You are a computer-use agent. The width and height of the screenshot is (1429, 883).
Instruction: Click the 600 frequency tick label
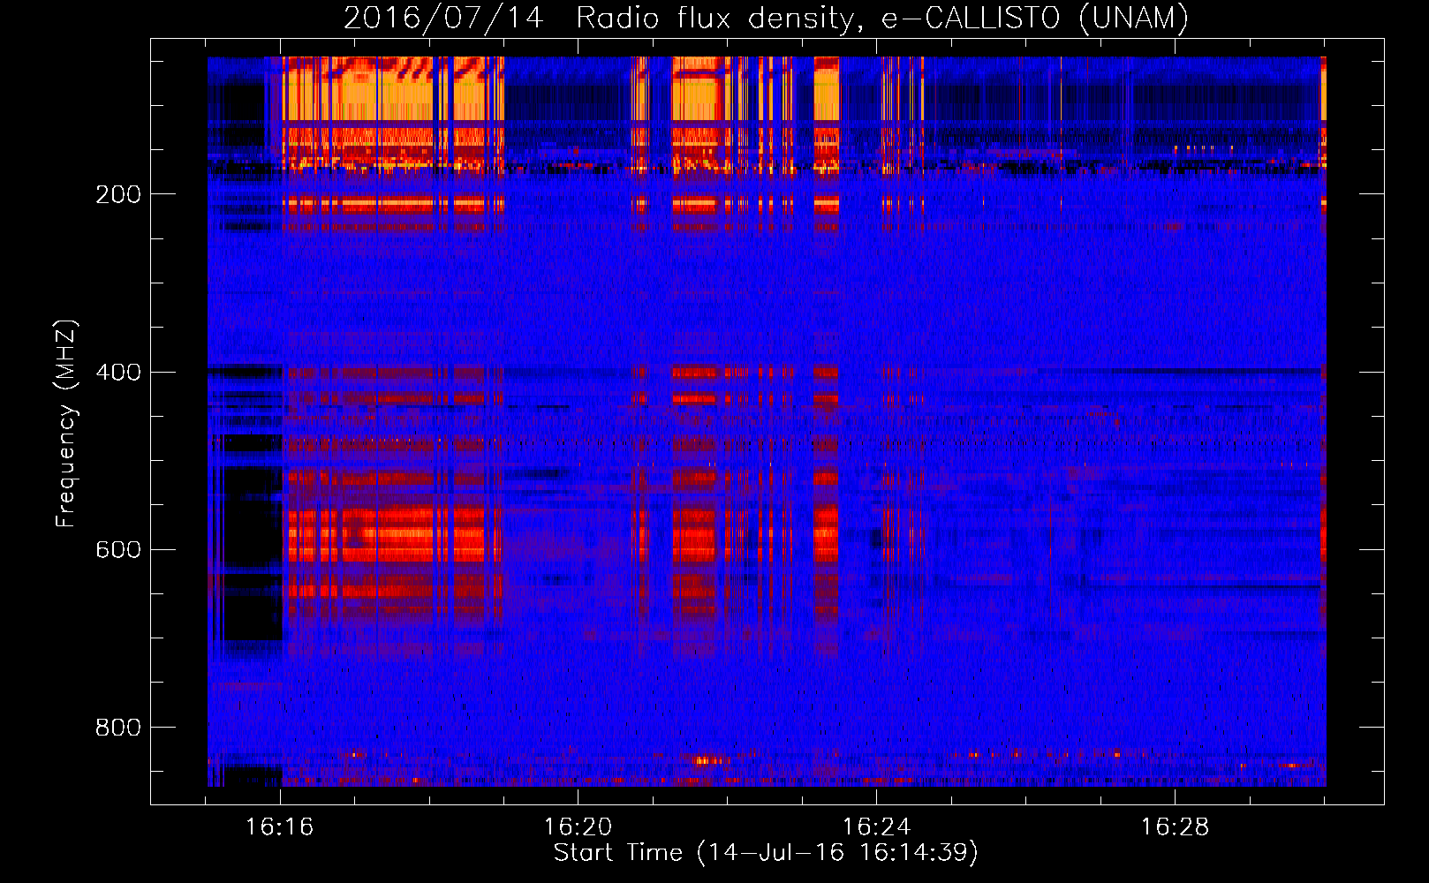tap(118, 550)
